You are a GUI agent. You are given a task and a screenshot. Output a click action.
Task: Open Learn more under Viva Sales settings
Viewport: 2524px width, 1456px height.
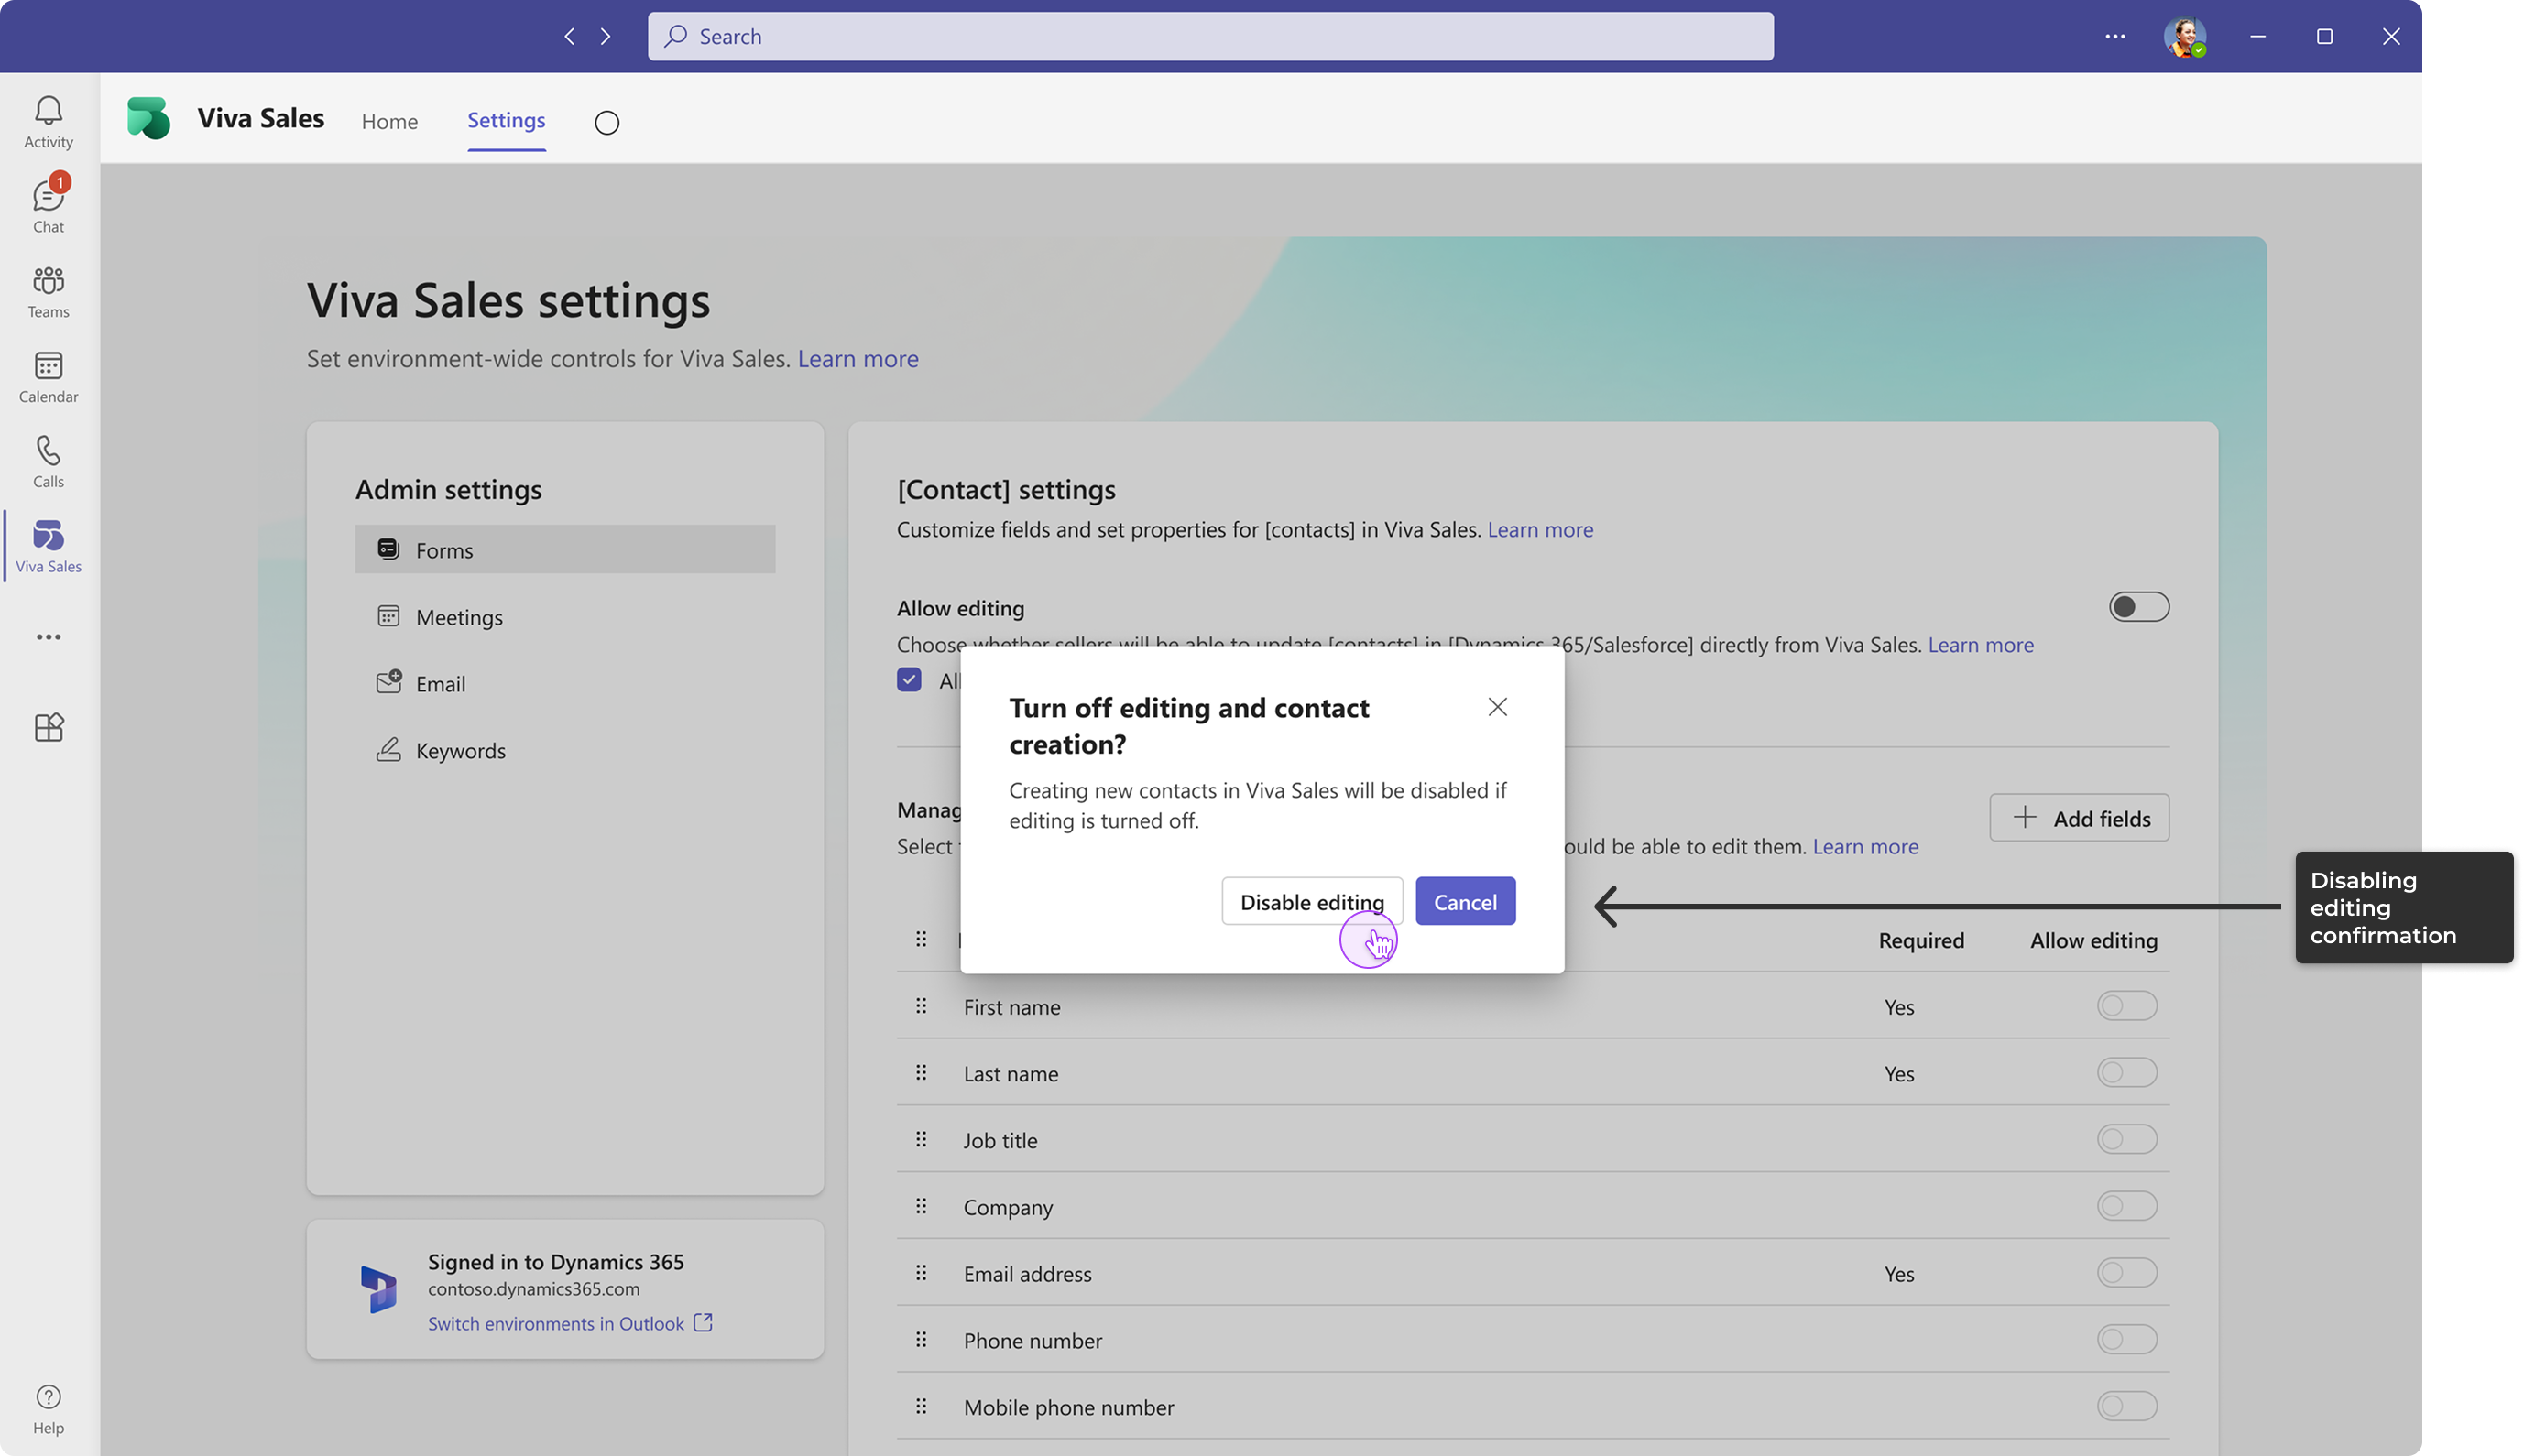coord(858,358)
